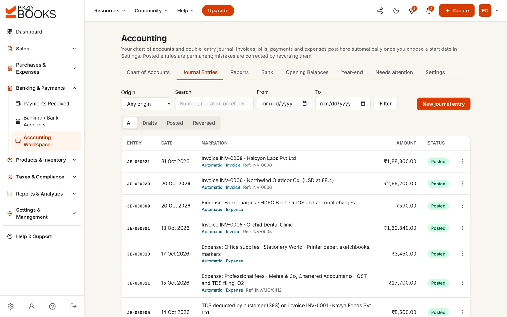Switch to Chart of Accounts tab
Screen dimensions: 507x317
click(x=148, y=72)
